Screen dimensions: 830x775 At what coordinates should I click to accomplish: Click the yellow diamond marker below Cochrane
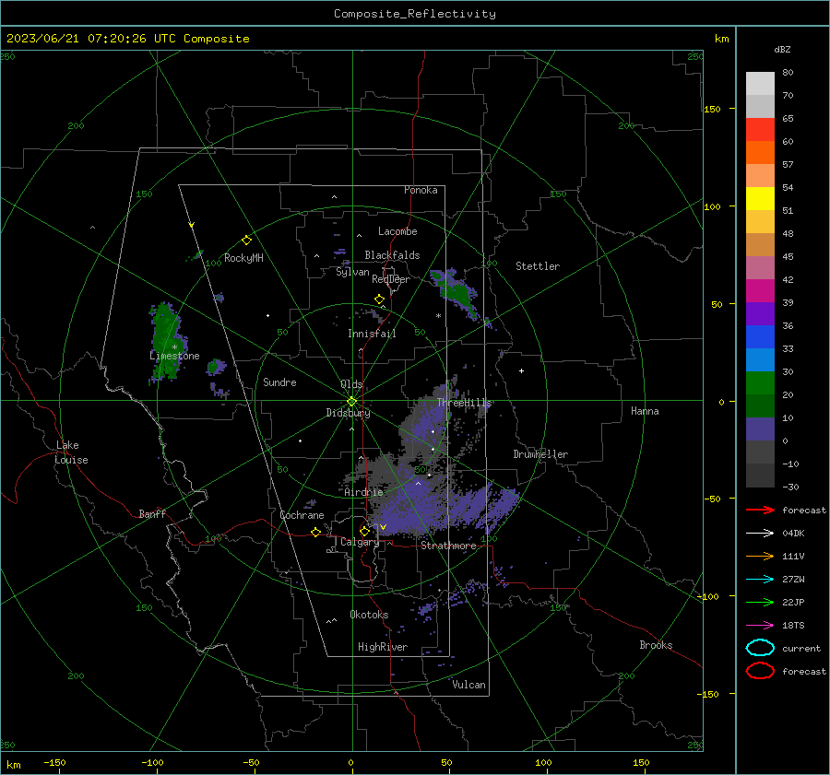click(x=316, y=532)
